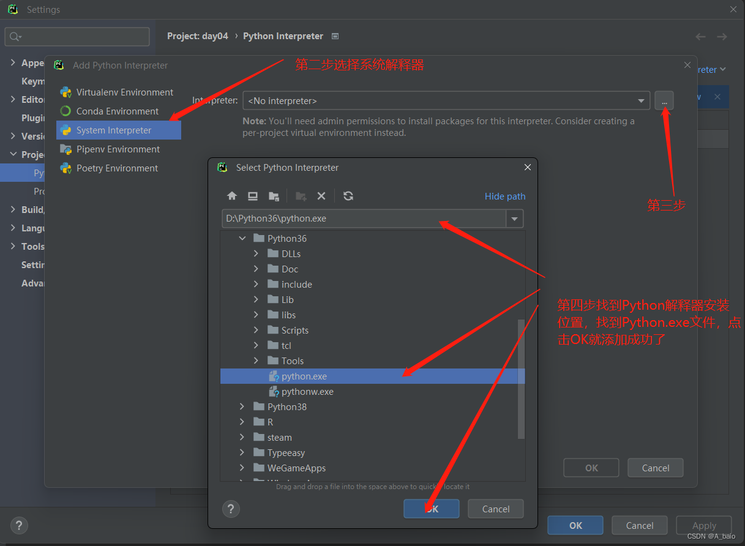Viewport: 745px width, 546px height.
Task: Click Project: day04 breadcrumb
Action: [198, 36]
